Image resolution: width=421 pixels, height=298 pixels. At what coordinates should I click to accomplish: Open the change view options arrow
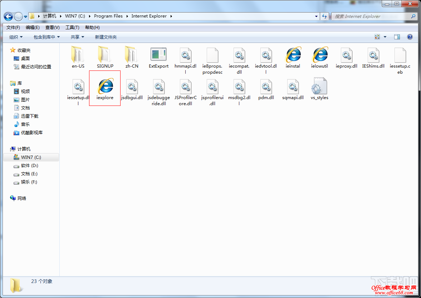385,37
